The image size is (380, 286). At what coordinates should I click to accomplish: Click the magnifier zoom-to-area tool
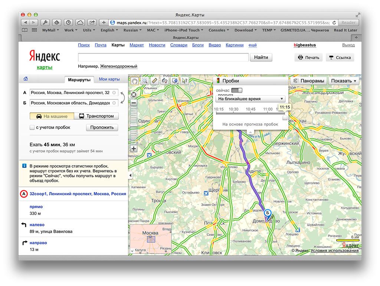point(144,81)
